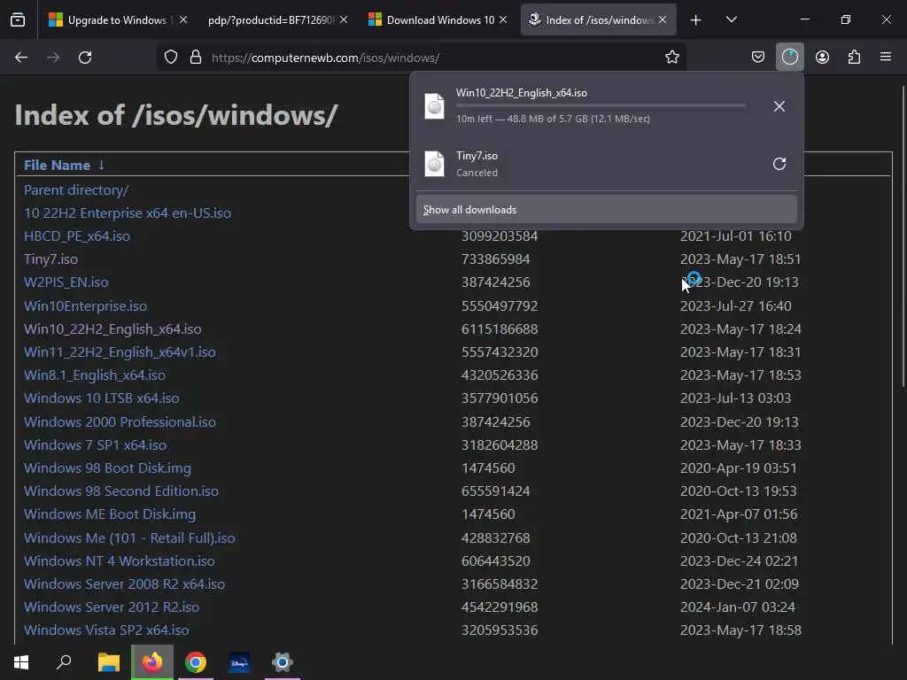
Task: Open the Firefox account icon
Action: click(x=822, y=58)
